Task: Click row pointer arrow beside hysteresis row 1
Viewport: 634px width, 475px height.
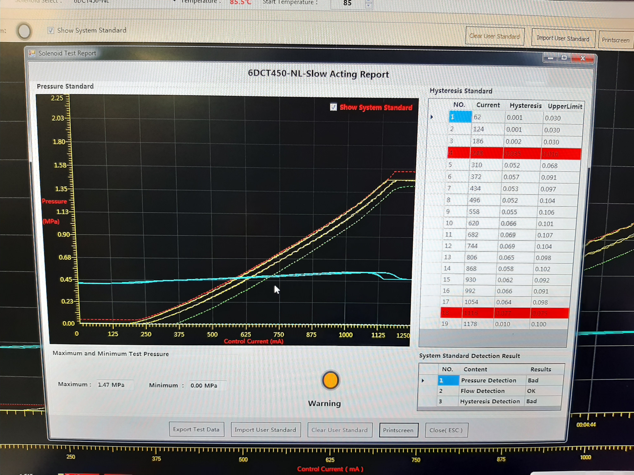Action: pyautogui.click(x=432, y=117)
